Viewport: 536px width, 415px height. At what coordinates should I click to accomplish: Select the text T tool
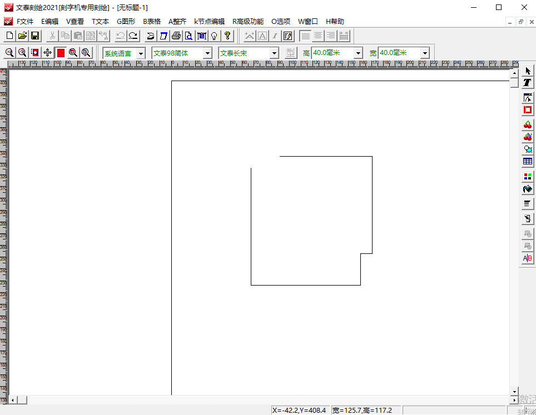(x=528, y=82)
